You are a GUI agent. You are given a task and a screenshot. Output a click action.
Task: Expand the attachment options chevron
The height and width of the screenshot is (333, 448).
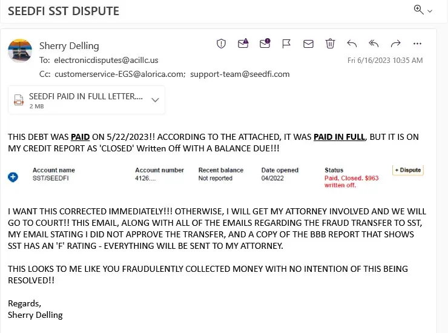155,100
